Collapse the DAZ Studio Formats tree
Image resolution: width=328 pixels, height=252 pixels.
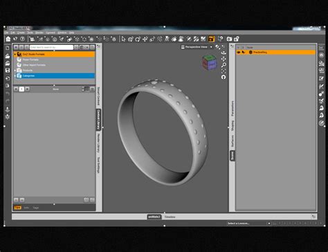[15, 54]
